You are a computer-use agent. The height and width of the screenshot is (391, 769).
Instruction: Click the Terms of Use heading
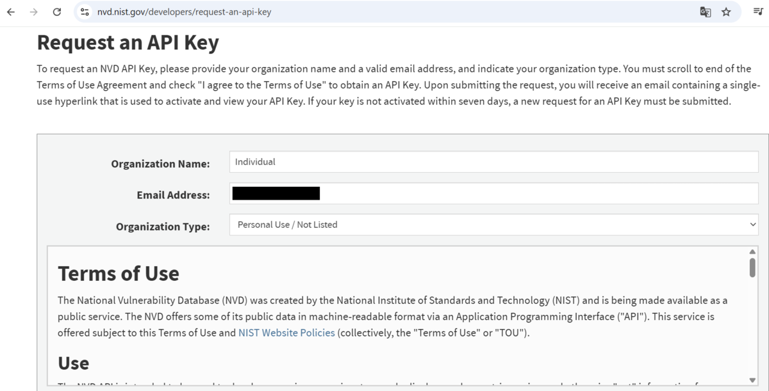tap(119, 273)
